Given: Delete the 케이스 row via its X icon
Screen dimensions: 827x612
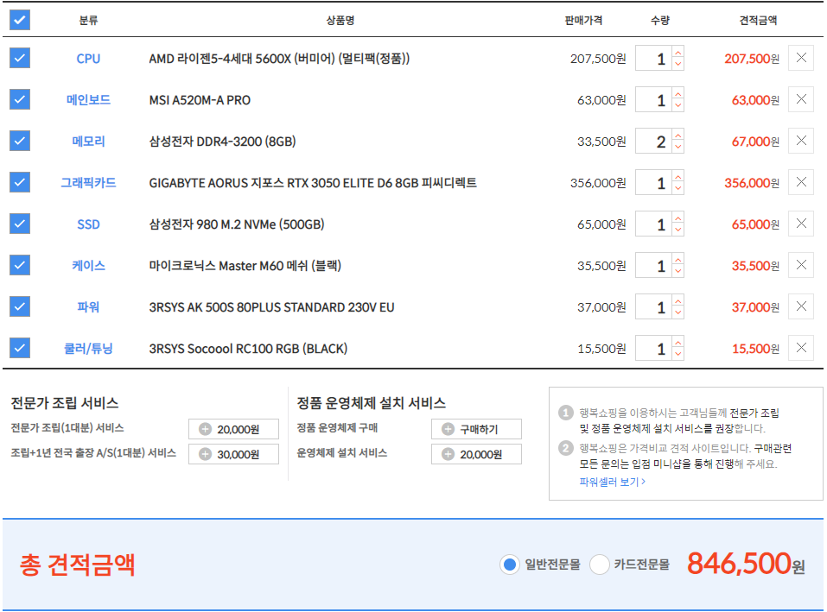Looking at the screenshot, I should [800, 265].
